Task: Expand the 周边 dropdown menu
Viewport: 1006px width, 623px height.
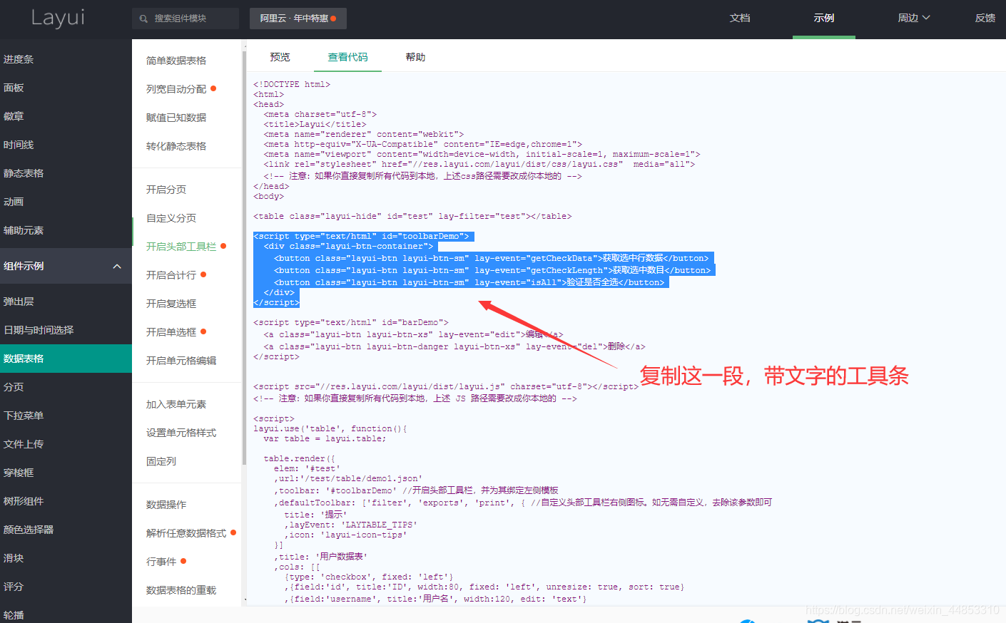Action: click(x=914, y=18)
